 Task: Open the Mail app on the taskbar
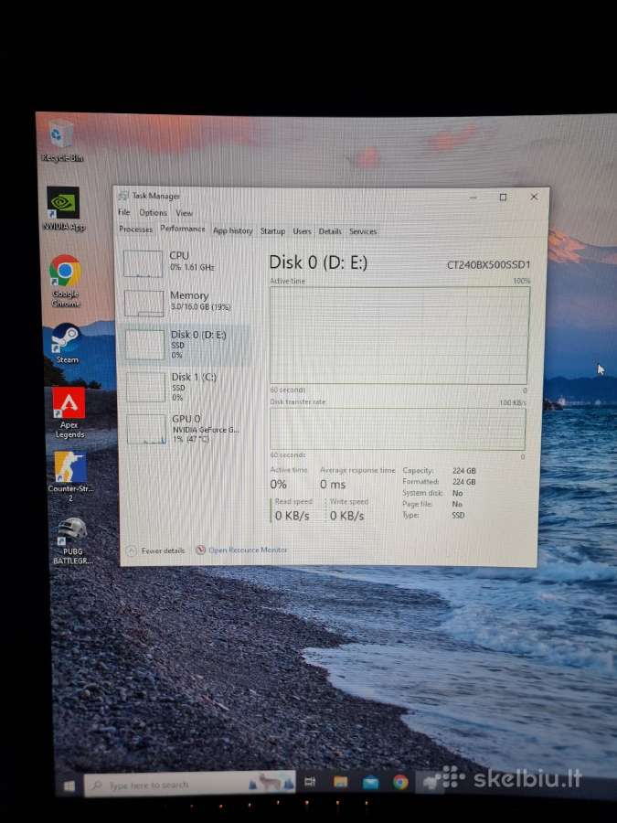click(370, 783)
